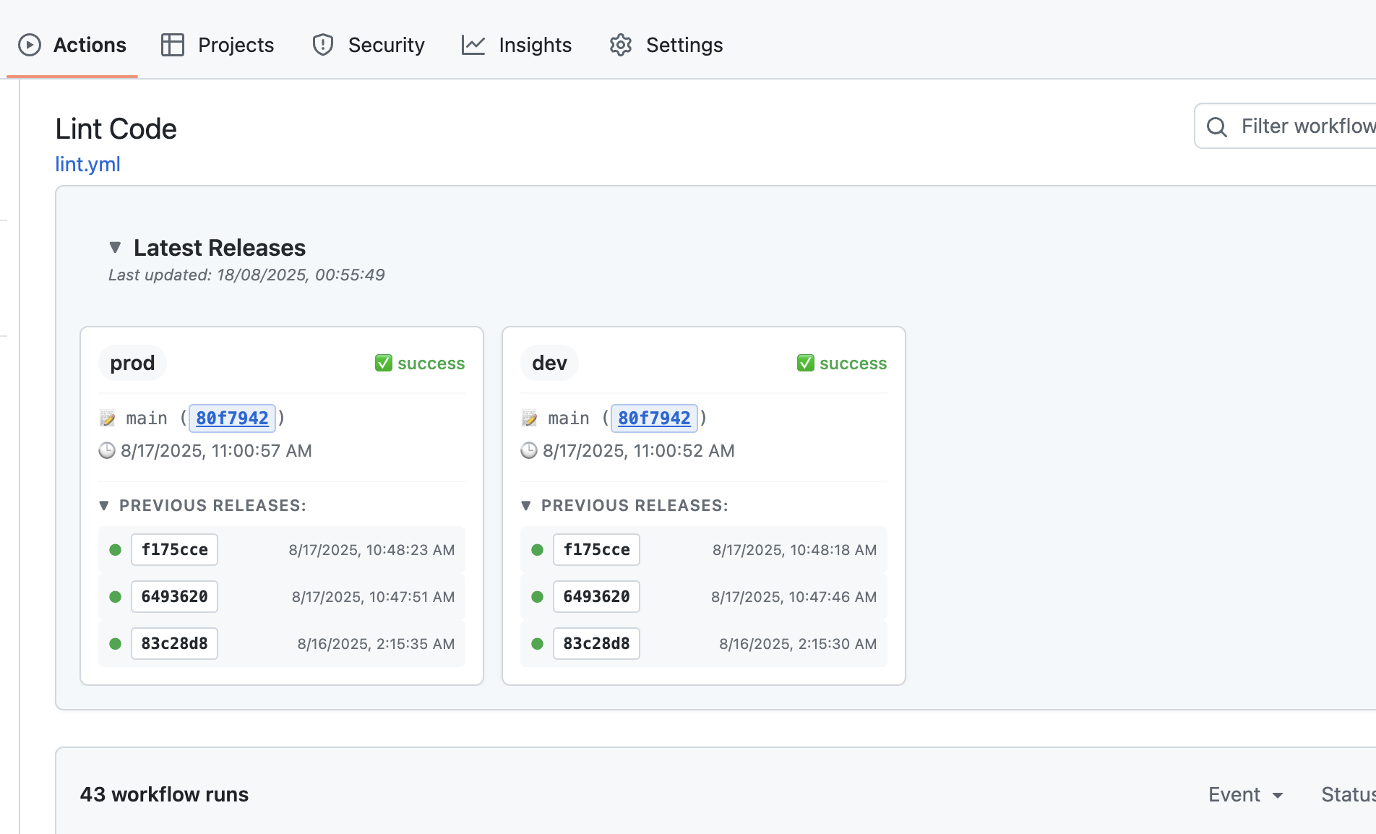Viewport: 1376px width, 834px height.
Task: Click the success checkmark on prod card
Action: point(383,363)
